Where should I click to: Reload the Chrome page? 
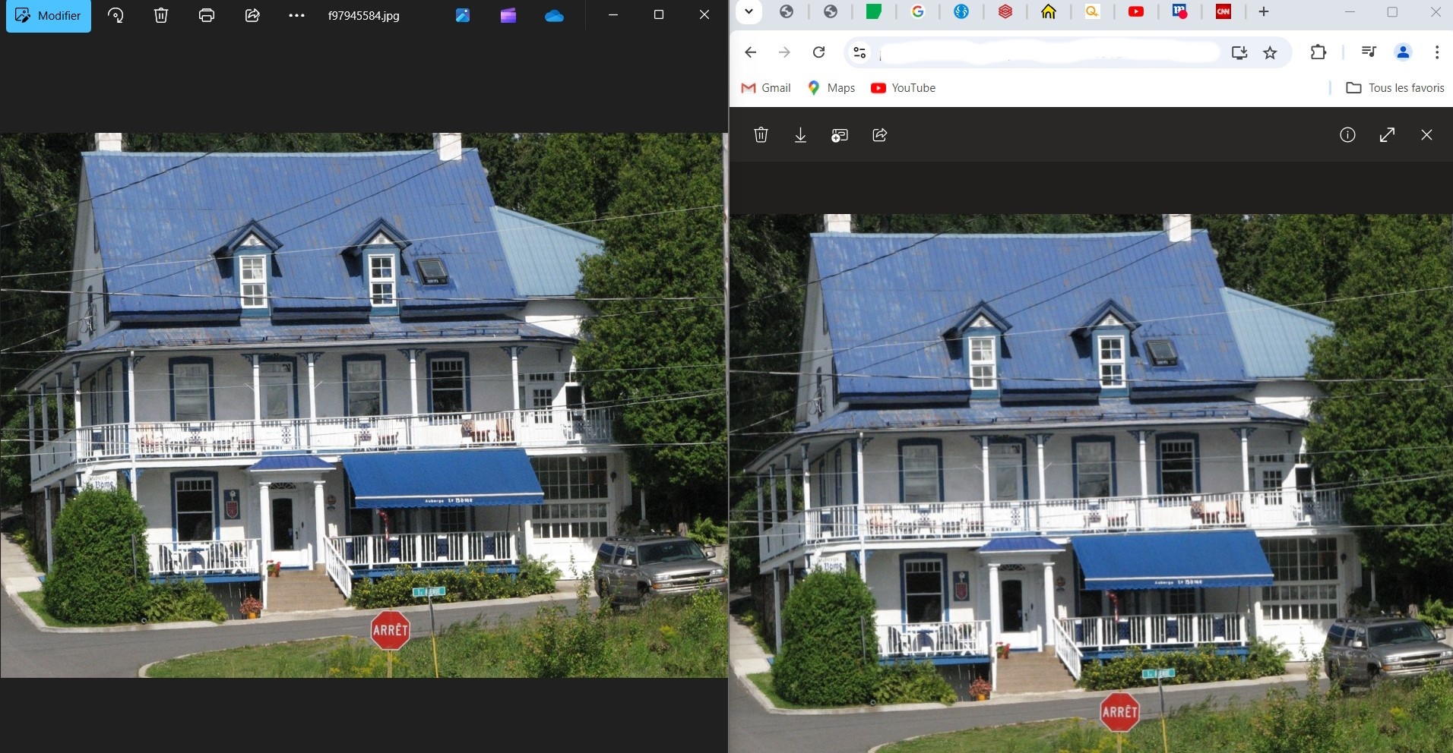point(818,52)
